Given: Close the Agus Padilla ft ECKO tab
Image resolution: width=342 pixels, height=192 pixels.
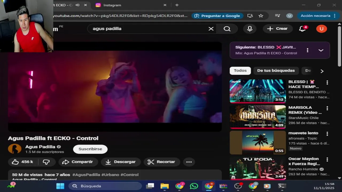Looking at the screenshot, I should point(85,5).
